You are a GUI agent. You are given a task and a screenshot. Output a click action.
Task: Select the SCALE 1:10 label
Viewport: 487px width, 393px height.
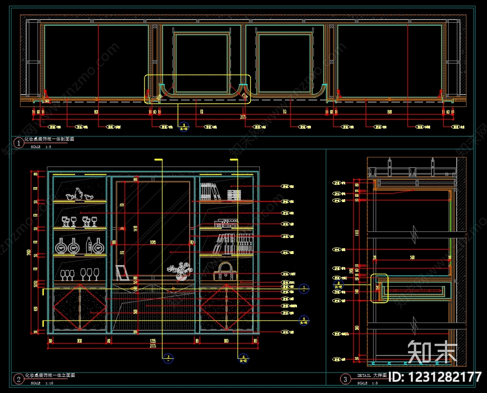point(42,383)
